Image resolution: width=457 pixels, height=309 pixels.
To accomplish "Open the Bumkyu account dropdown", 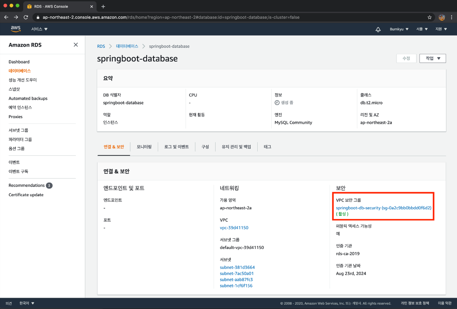I will point(399,29).
